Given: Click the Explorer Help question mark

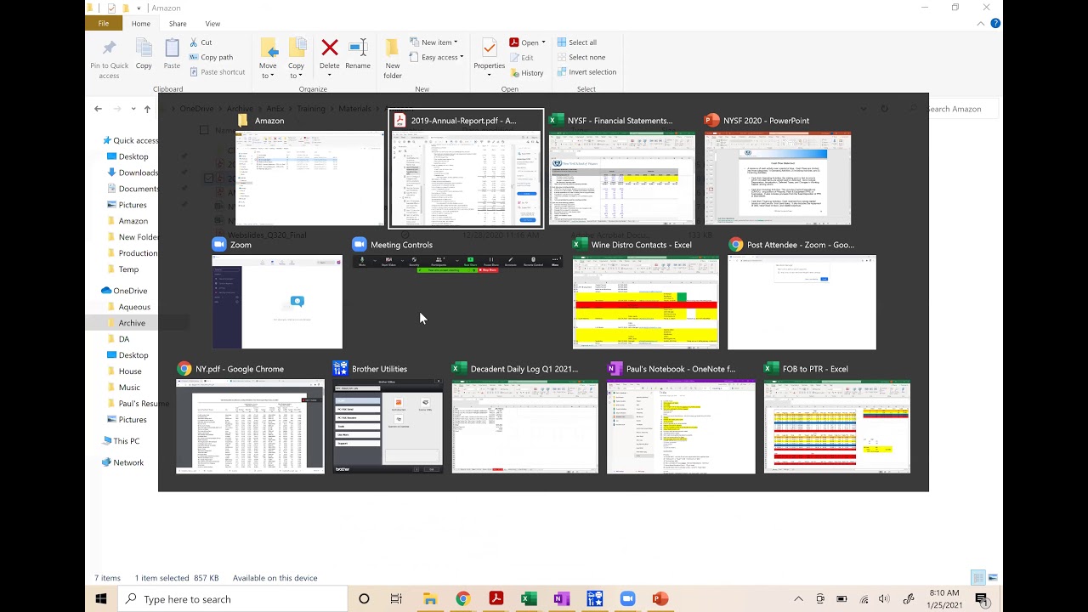Looking at the screenshot, I should (995, 24).
